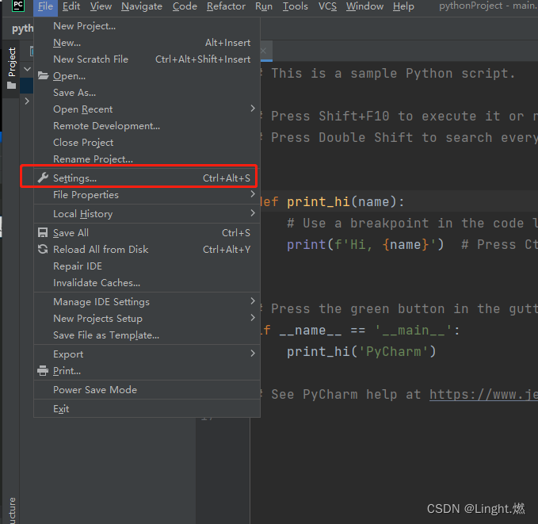Open the View menu
The height and width of the screenshot is (524, 538).
[101, 6]
